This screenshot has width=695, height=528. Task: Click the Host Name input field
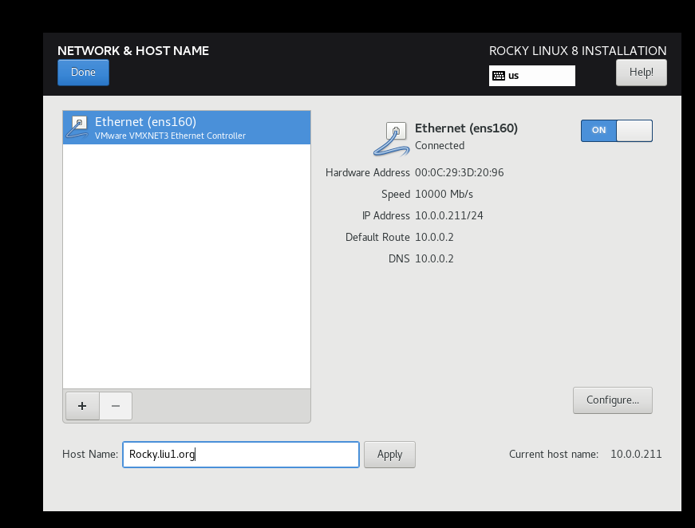pos(241,455)
